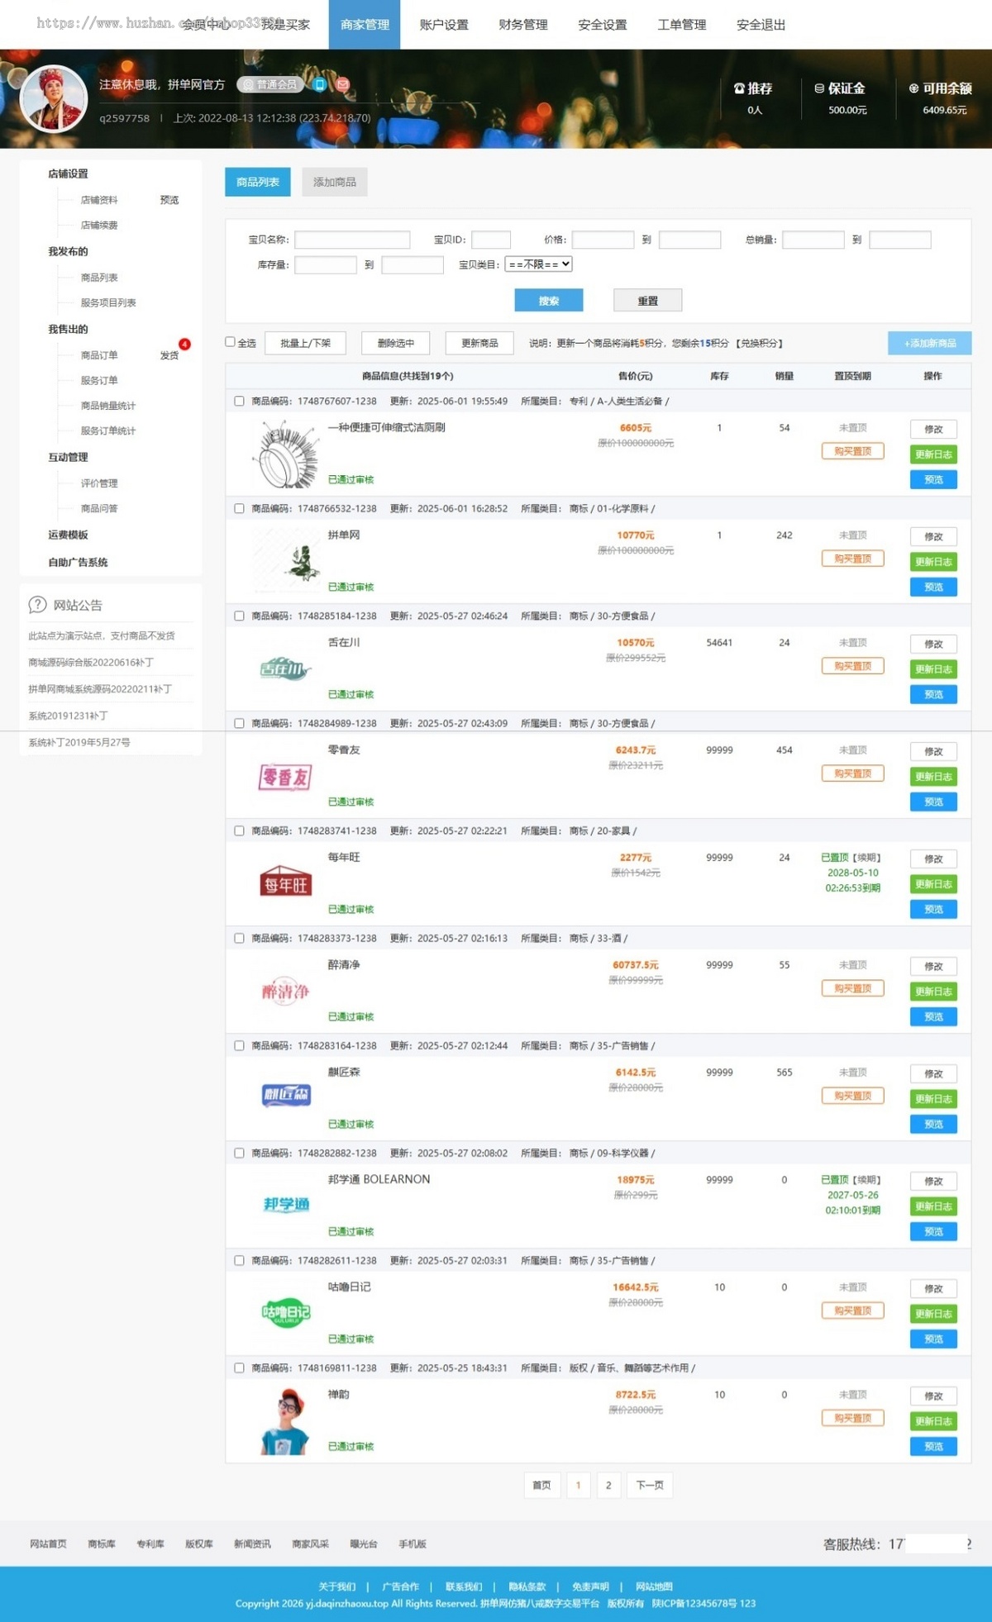Click 安全退出 to log out
992x1622 pixels.
click(x=761, y=25)
